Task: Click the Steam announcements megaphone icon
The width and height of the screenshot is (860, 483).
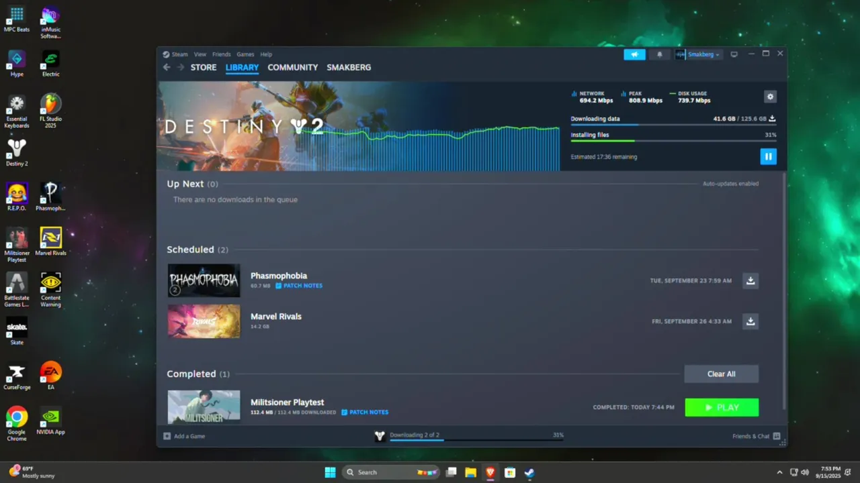Action: coord(634,54)
